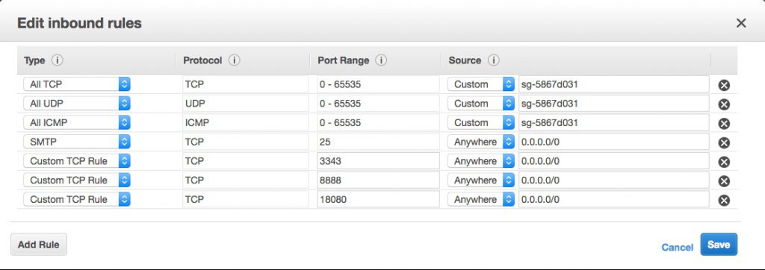Remove the rule for port 18080

click(x=724, y=201)
